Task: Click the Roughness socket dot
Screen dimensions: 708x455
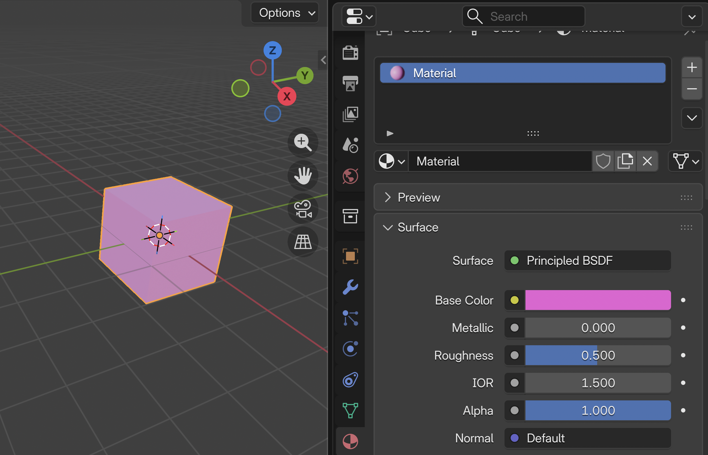Action: [514, 355]
